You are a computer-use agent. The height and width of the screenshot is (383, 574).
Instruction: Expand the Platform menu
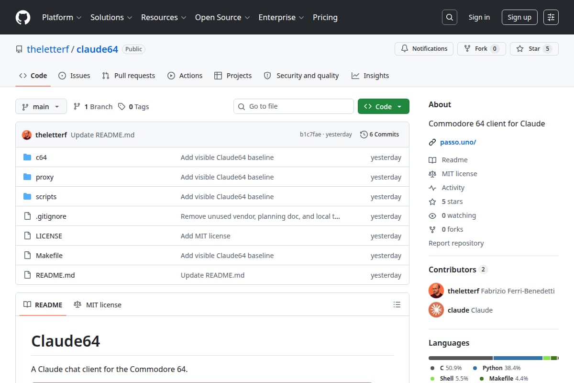[x=61, y=17]
